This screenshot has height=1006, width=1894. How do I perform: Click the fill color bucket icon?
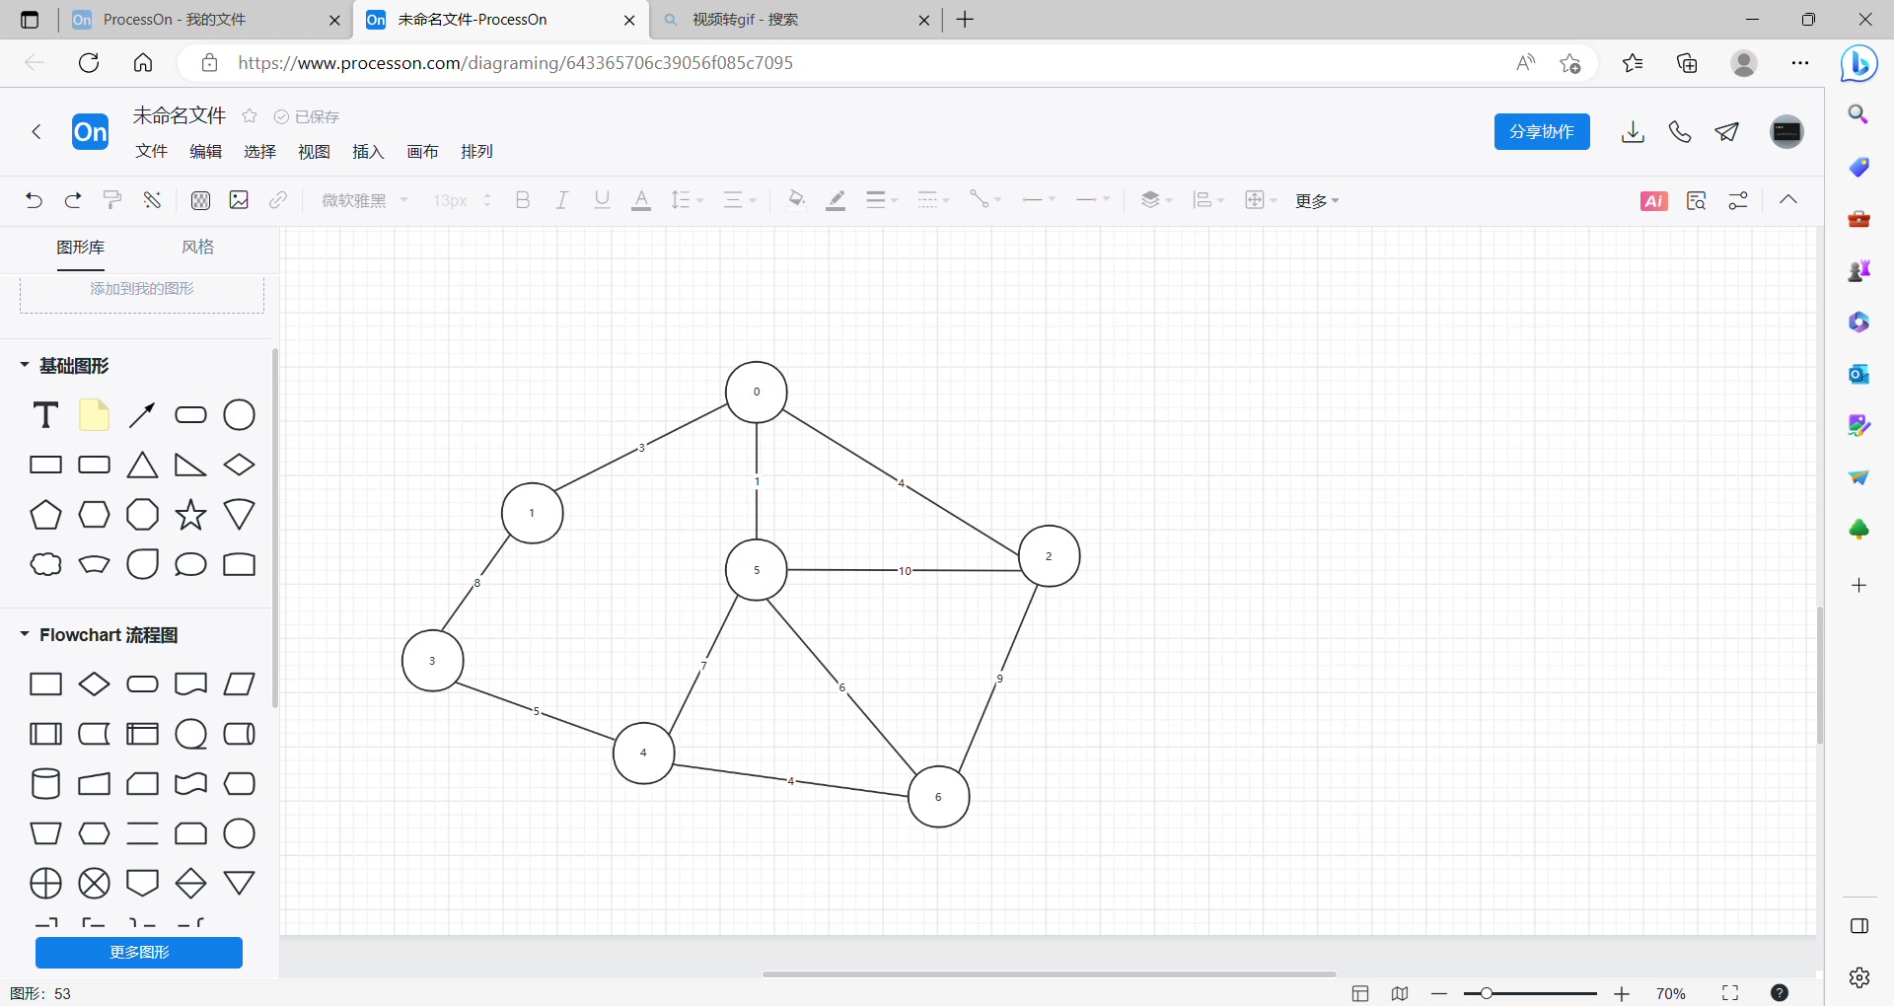click(x=796, y=200)
